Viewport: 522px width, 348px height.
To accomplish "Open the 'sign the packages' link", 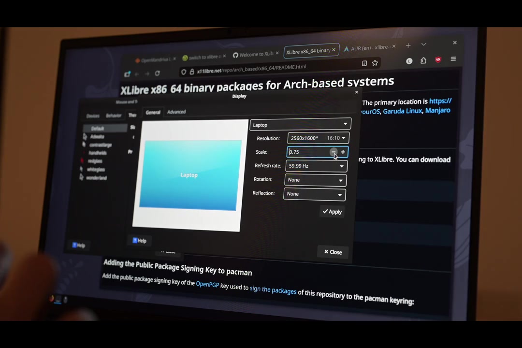I will 273,290.
